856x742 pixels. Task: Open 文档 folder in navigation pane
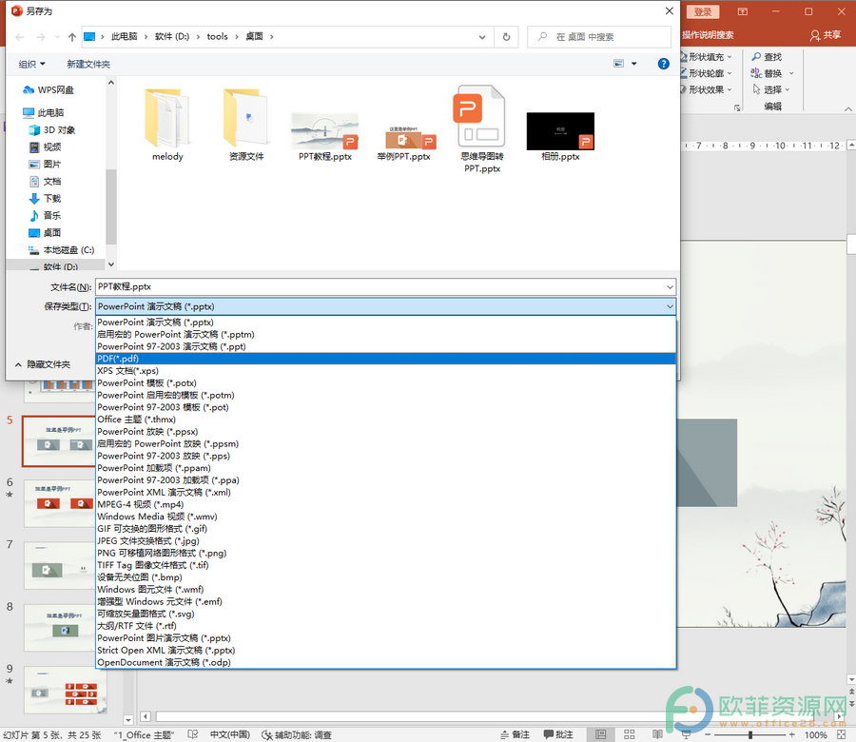(45, 182)
